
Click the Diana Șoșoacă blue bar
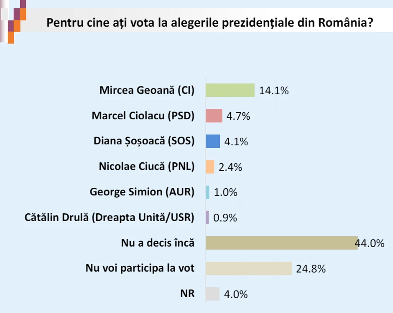pos(213,141)
